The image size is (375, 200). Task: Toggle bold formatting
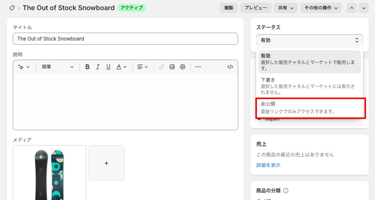(x=87, y=67)
